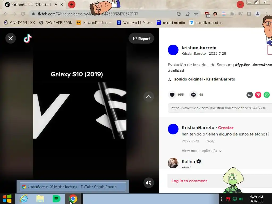This screenshot has width=272, height=204.
Task: Mute the video with speaker button
Action: coord(148,183)
